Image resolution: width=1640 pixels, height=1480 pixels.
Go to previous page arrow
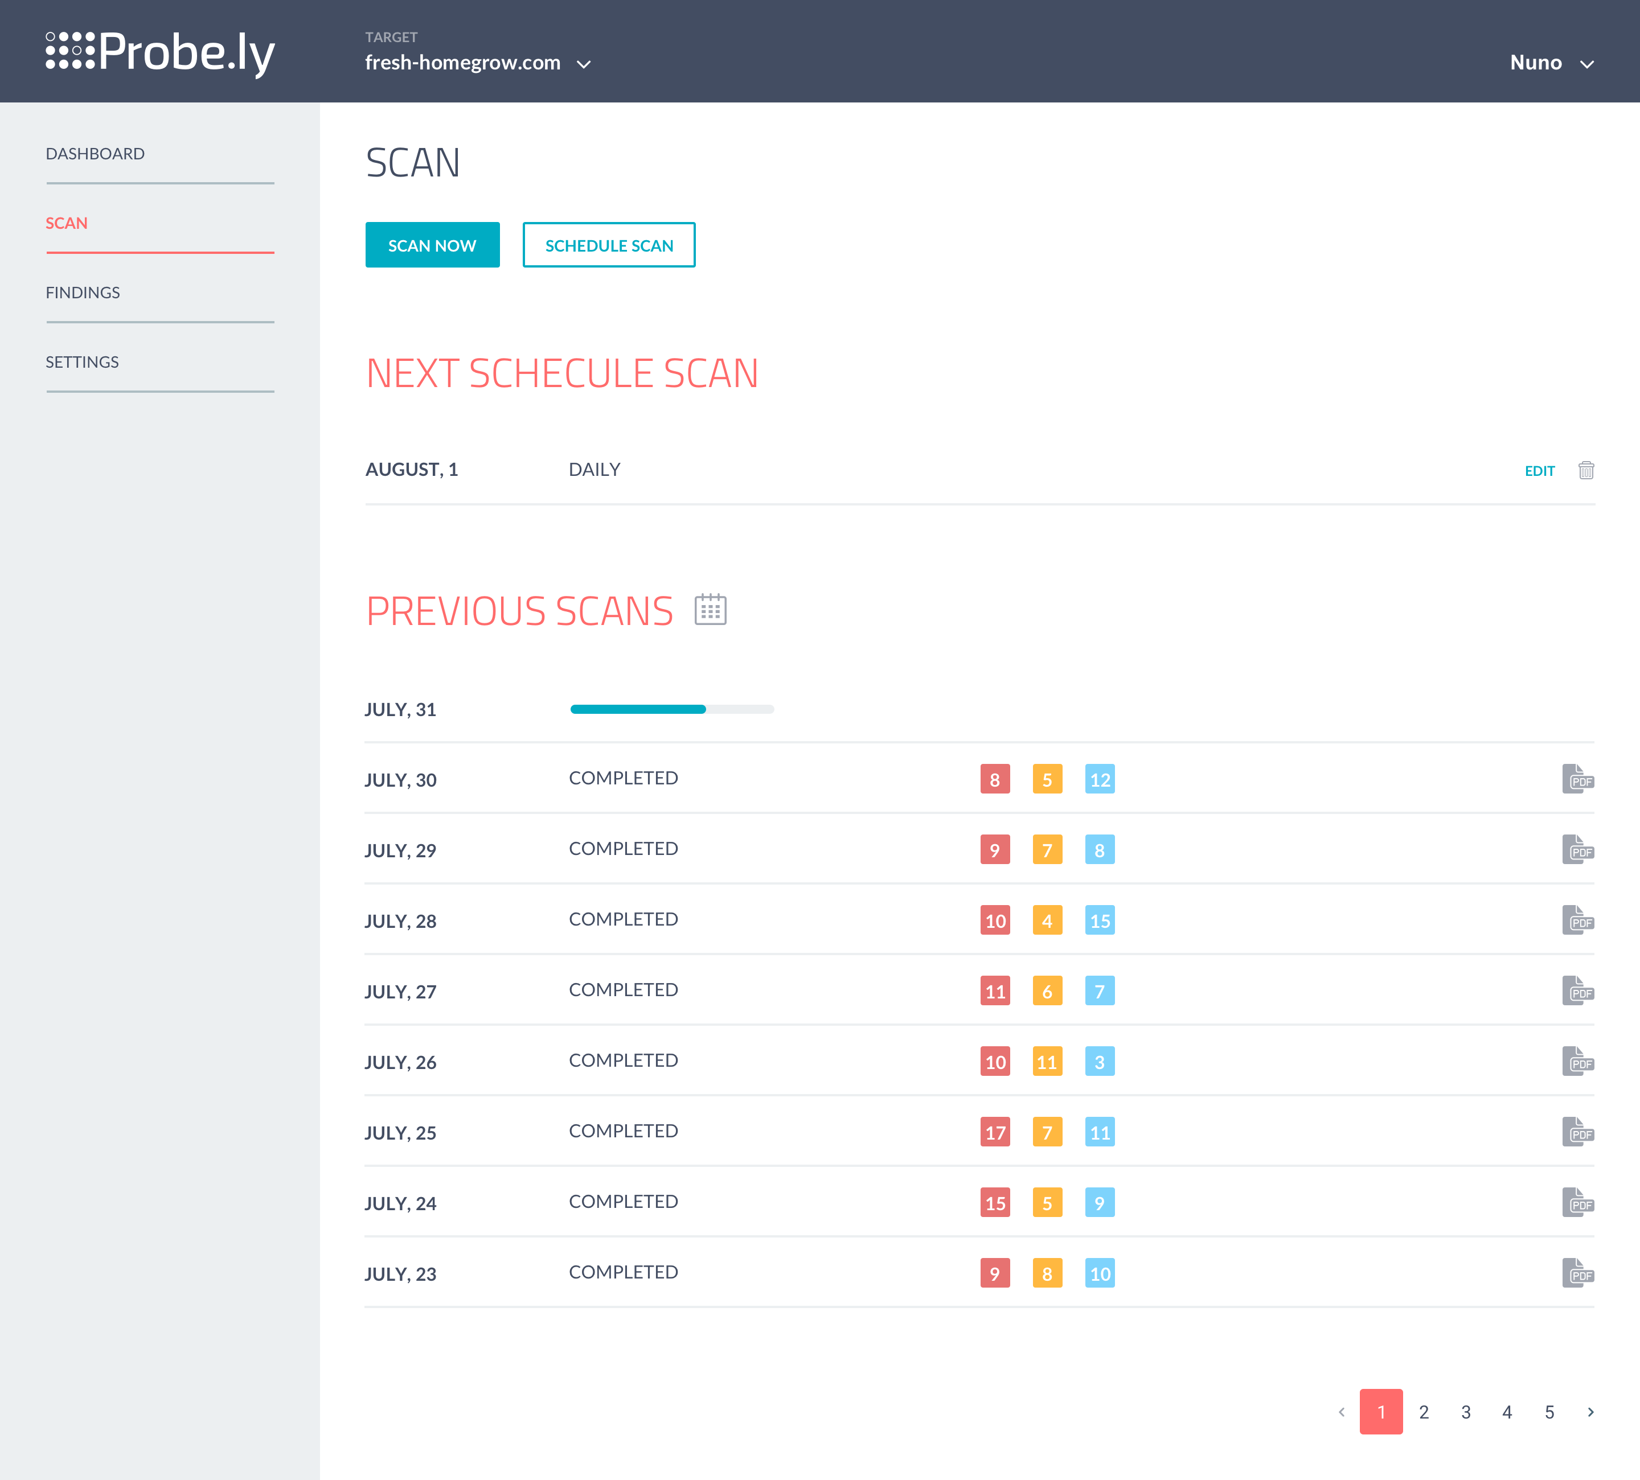pos(1342,1412)
